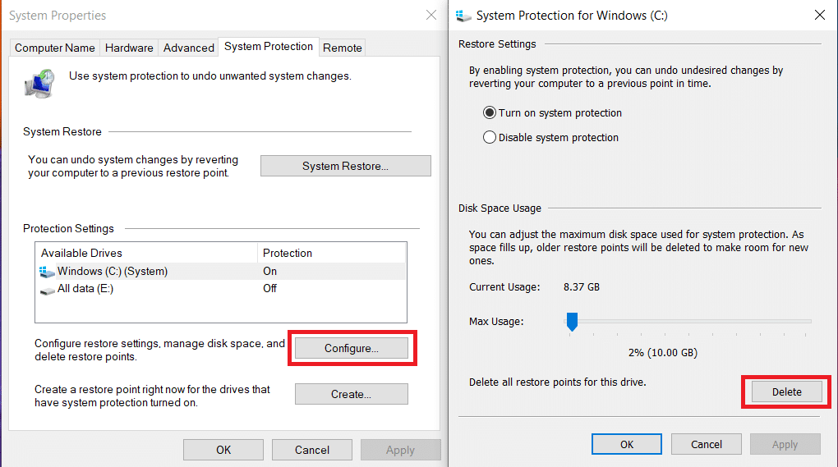The image size is (838, 467).
Task: Click the Windows (C:) drive icon in list
Action: pyautogui.click(x=47, y=272)
